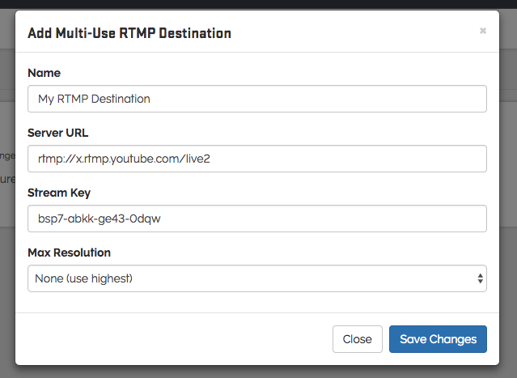This screenshot has height=378, width=517.
Task: Click the Close button in the footer
Action: (357, 339)
